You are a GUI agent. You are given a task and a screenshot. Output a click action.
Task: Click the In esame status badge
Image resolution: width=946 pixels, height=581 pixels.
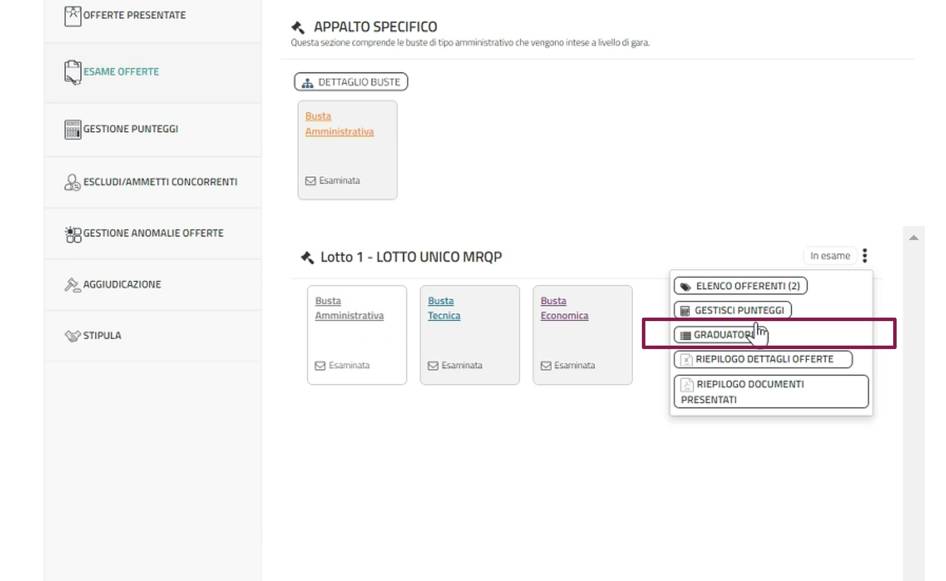(829, 256)
